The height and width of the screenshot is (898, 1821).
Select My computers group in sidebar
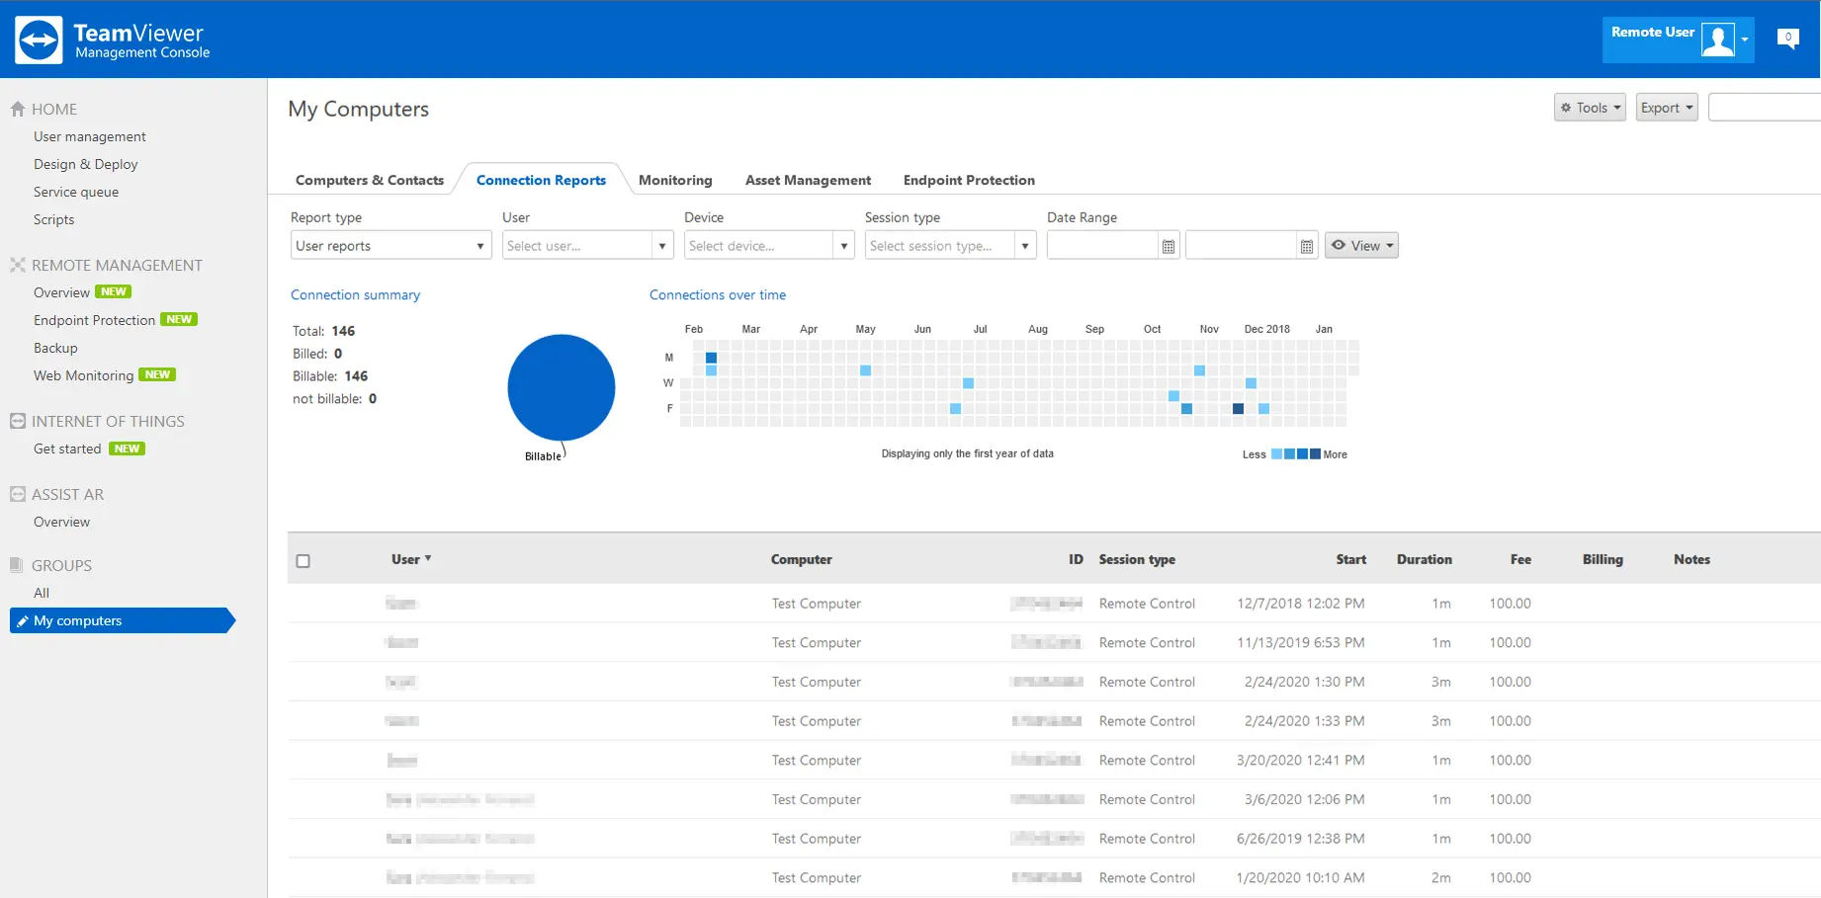(x=123, y=620)
